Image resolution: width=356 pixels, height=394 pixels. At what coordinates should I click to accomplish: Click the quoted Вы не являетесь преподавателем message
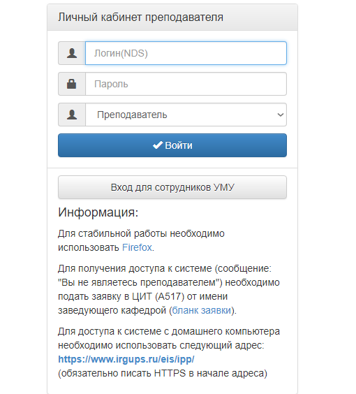pos(139,282)
